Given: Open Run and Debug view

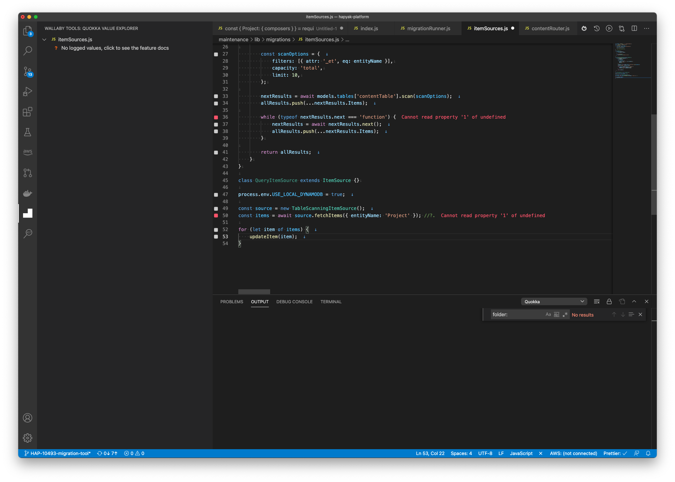Looking at the screenshot, I should click(28, 92).
